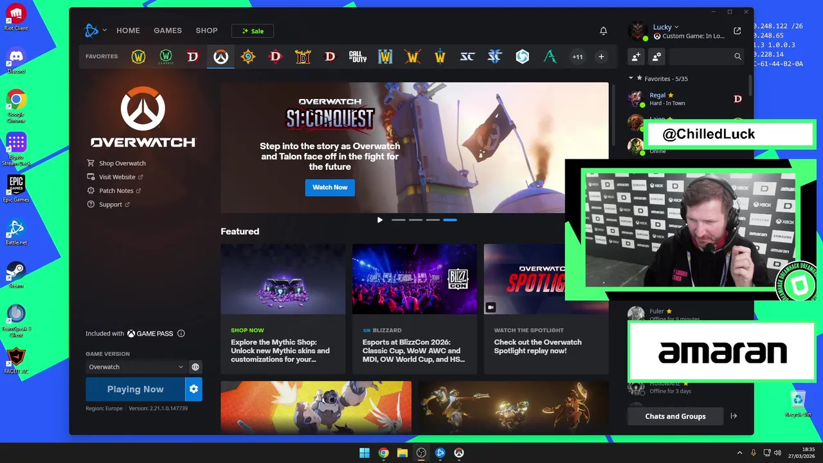Open Steam desktop shortcut
This screenshot has width=823, height=463.
pyautogui.click(x=16, y=273)
